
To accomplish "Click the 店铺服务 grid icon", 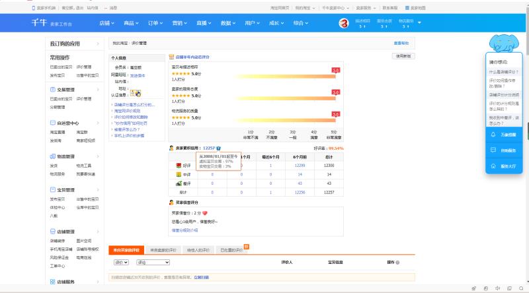I will coord(53,282).
